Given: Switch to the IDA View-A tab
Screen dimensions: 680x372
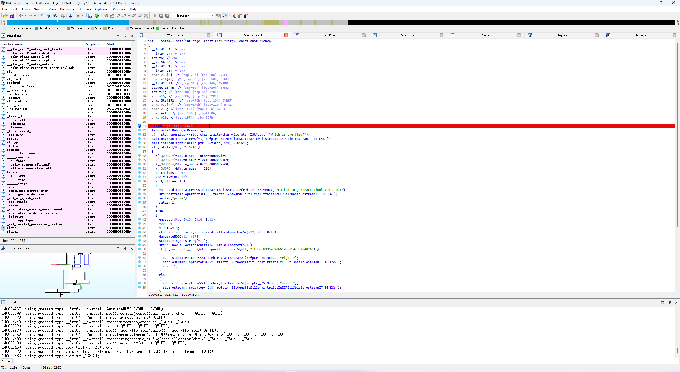Looking at the screenshot, I should pos(175,35).
